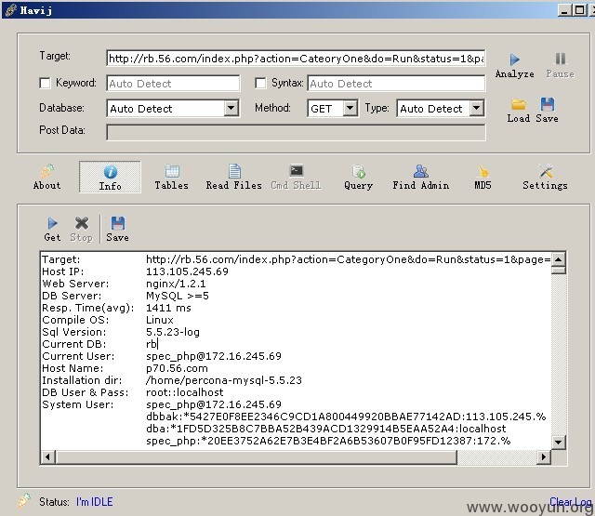Load a saved project with Load

tap(519, 111)
